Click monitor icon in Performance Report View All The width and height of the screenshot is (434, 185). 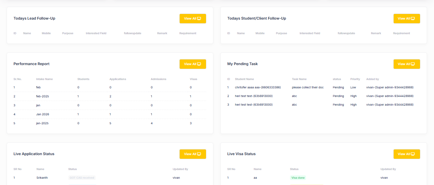(199, 64)
